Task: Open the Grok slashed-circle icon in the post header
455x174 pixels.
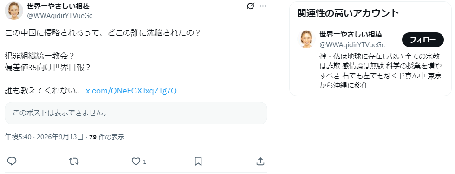Action: pos(250,6)
